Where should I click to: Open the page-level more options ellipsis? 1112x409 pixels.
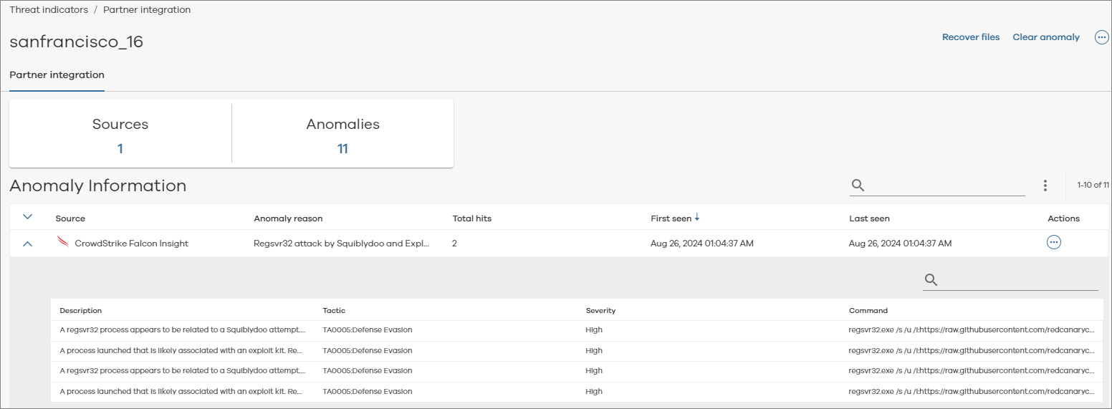1102,37
